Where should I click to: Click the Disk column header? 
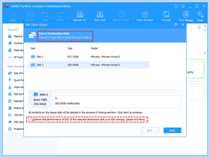(33, 48)
